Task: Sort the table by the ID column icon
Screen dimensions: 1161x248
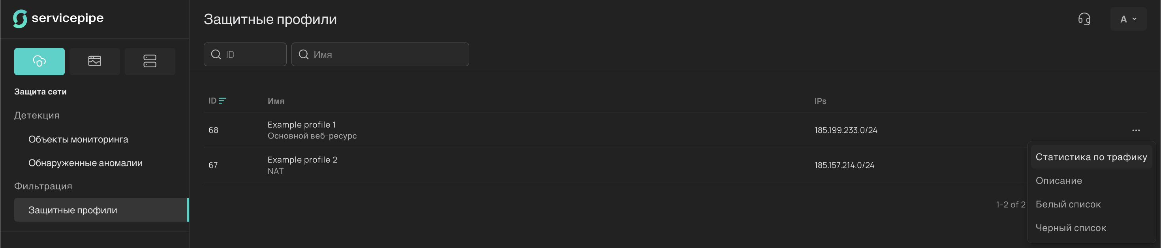Action: (x=222, y=101)
